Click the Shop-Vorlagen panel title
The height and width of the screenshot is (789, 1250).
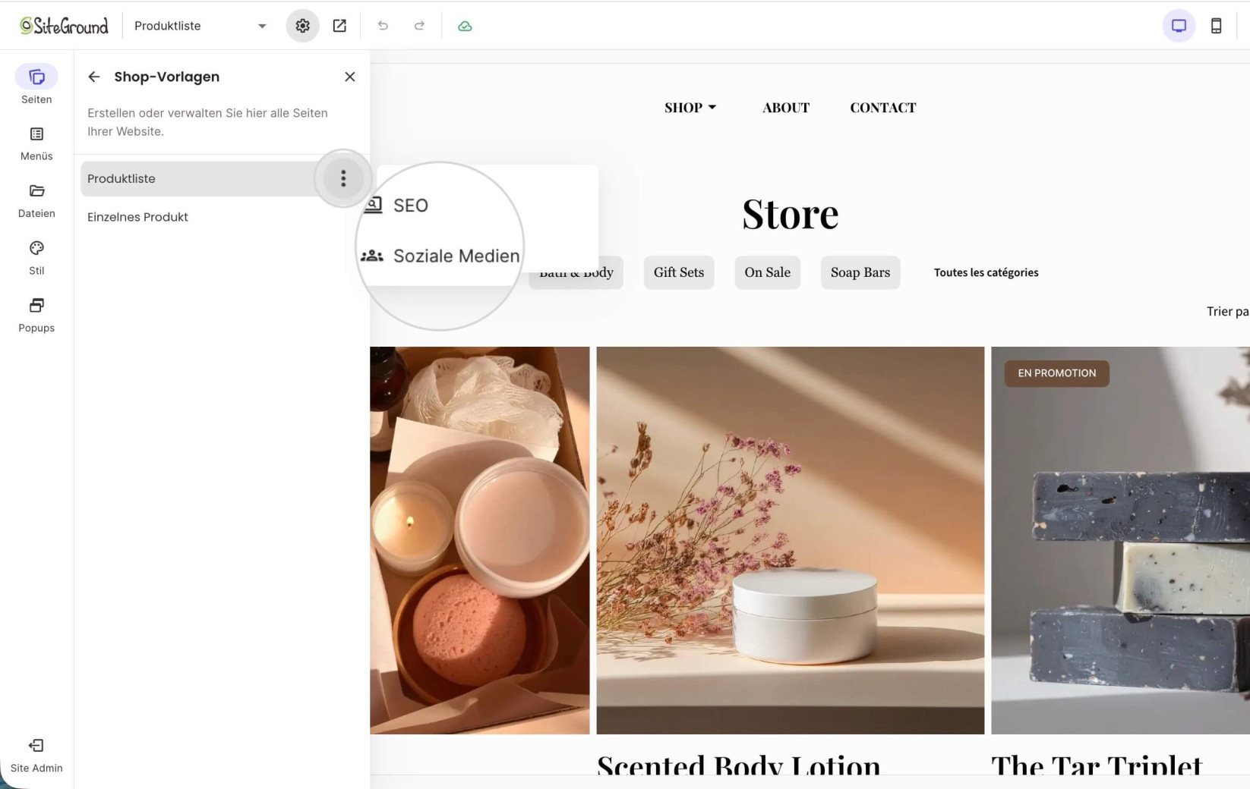pos(167,77)
